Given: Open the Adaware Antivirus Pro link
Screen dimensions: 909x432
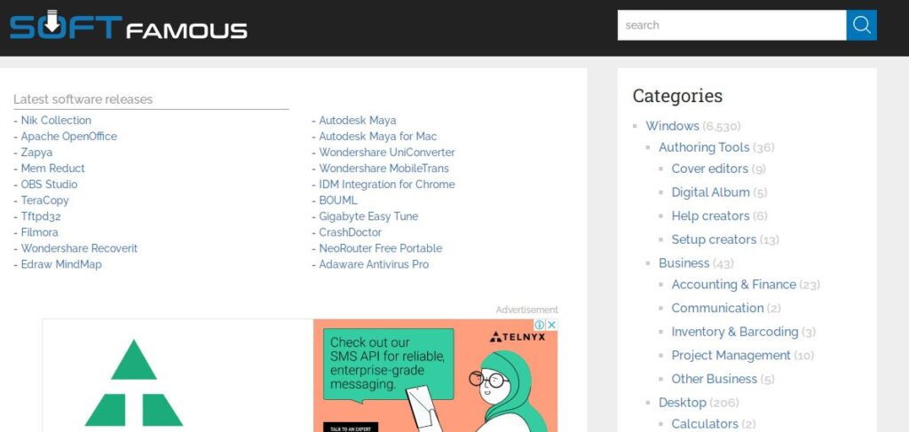Looking at the screenshot, I should tap(374, 264).
